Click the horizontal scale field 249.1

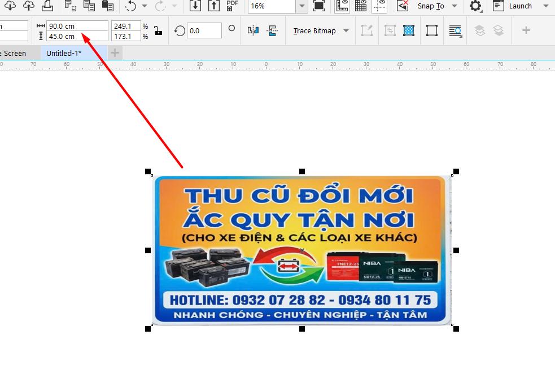[x=126, y=26]
